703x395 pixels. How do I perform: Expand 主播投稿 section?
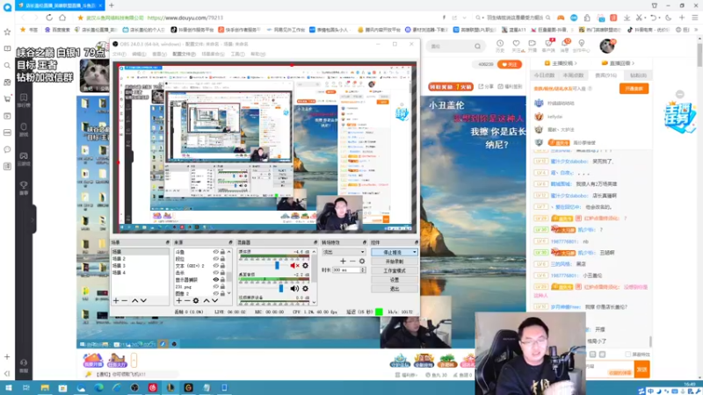coord(561,63)
